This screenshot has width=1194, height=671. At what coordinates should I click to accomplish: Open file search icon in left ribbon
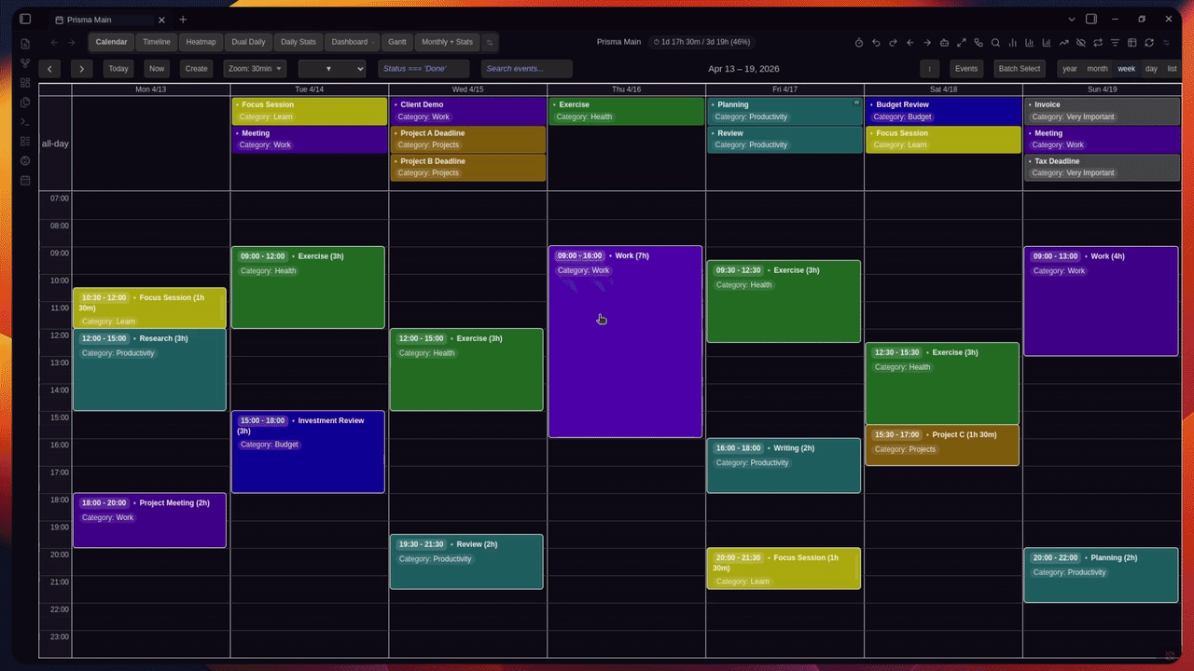click(25, 44)
